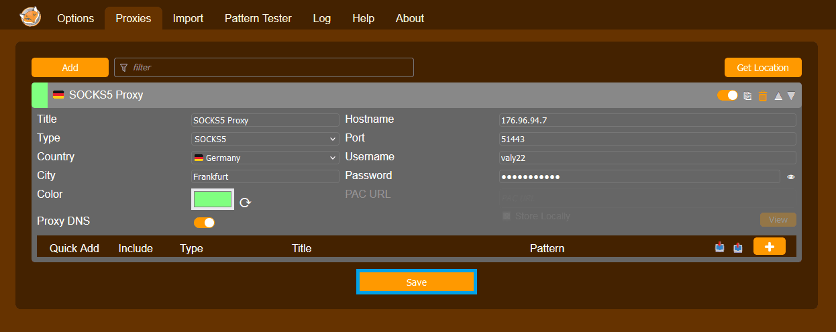Go to the Log tab
This screenshot has height=332, width=836.
tap(322, 18)
